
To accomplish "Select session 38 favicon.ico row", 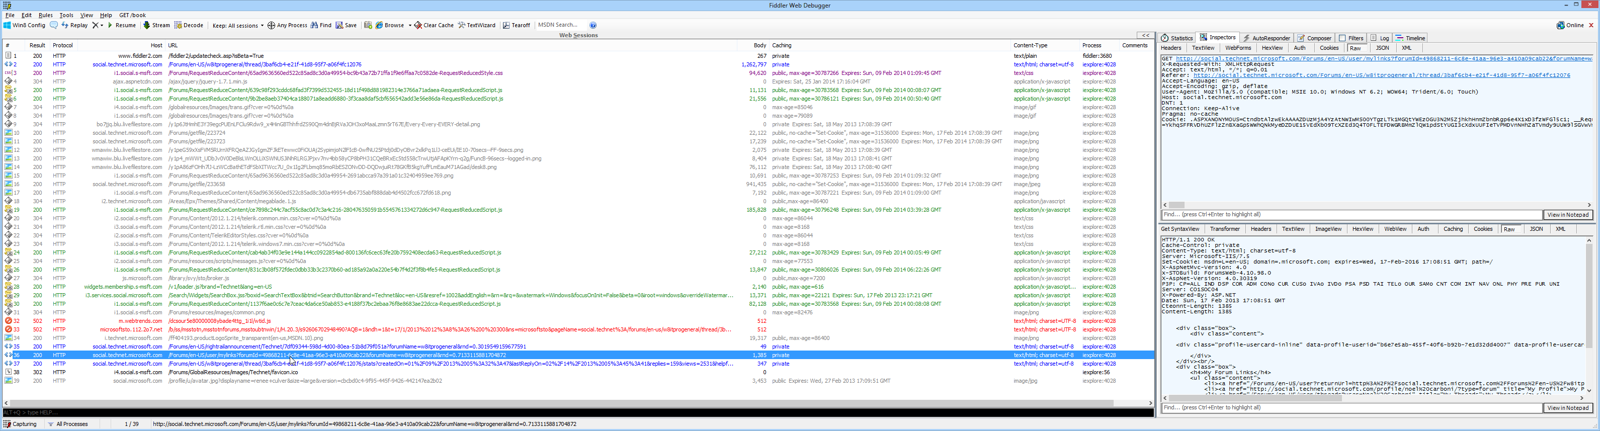I will pyautogui.click(x=577, y=373).
